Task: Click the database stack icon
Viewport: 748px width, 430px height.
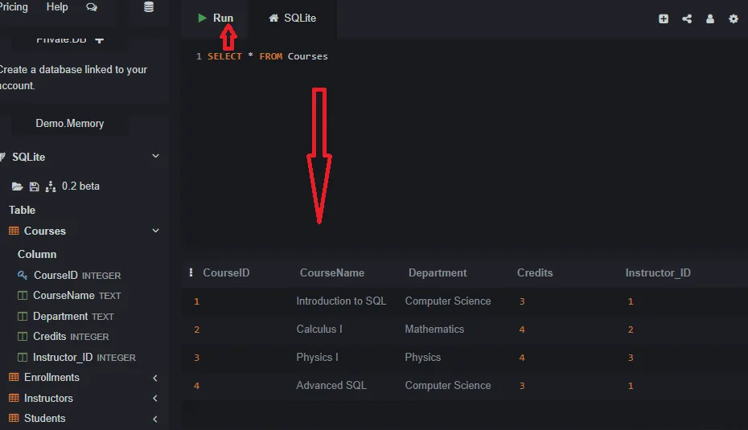Action: coord(148,7)
